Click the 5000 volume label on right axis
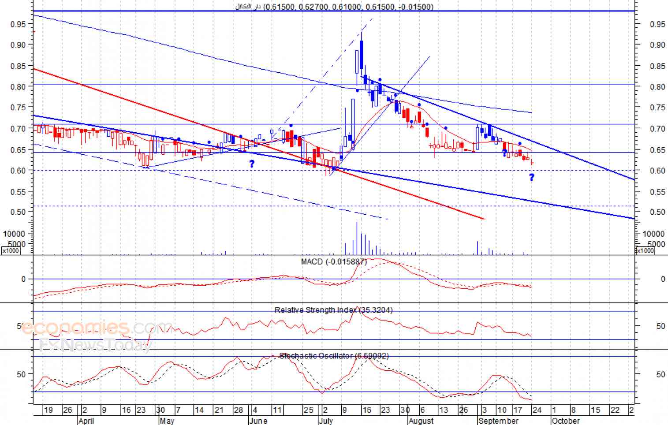This screenshot has width=668, height=425. (656, 244)
